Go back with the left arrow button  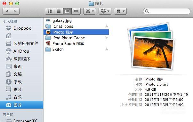coord(7,11)
